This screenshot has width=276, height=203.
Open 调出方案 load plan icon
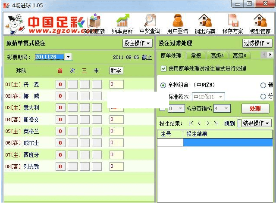pyautogui.click(x=205, y=23)
